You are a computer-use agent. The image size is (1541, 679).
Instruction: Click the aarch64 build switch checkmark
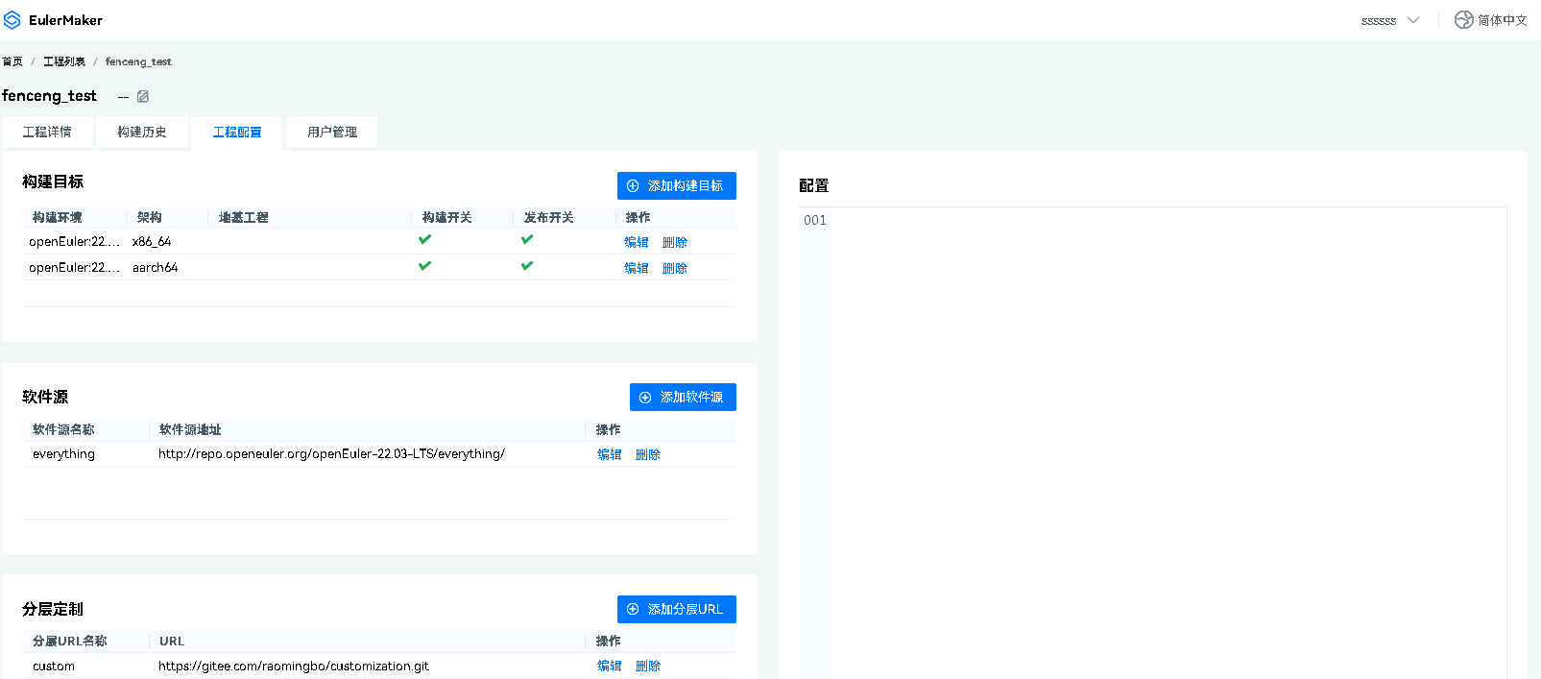click(x=424, y=266)
